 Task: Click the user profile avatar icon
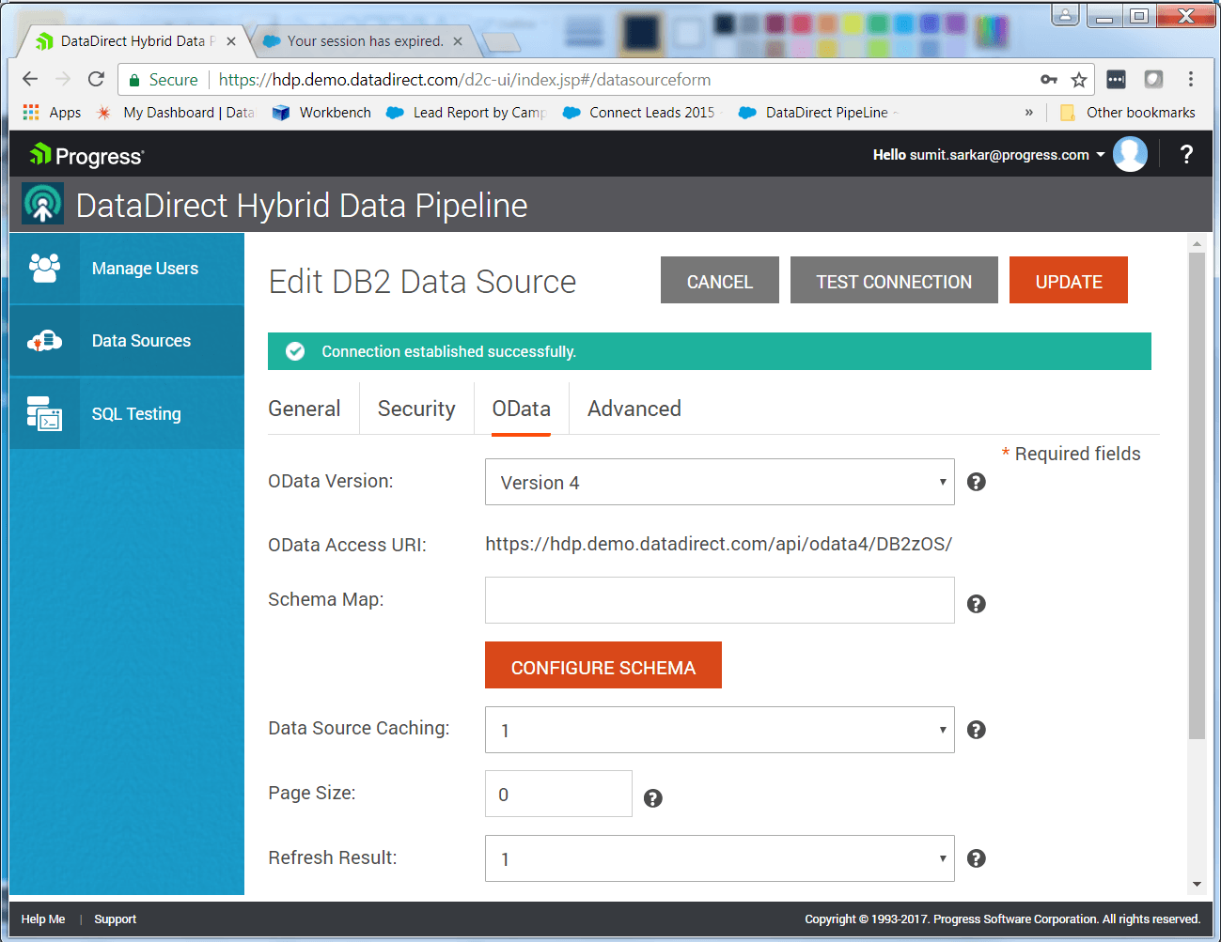click(1130, 154)
